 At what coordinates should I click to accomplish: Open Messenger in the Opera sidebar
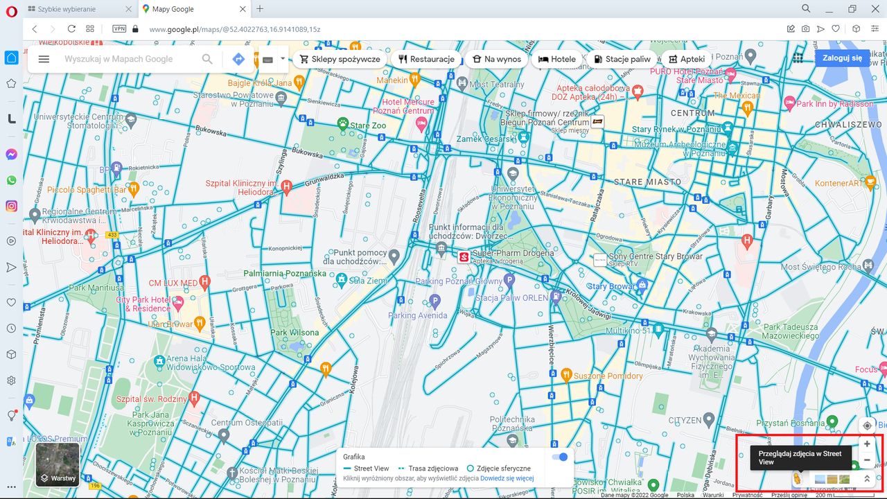tap(11, 155)
